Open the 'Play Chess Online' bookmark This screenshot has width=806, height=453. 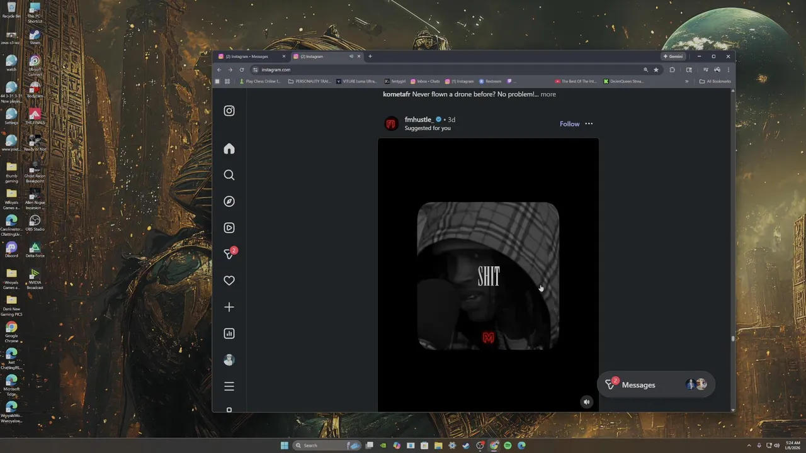click(x=260, y=81)
